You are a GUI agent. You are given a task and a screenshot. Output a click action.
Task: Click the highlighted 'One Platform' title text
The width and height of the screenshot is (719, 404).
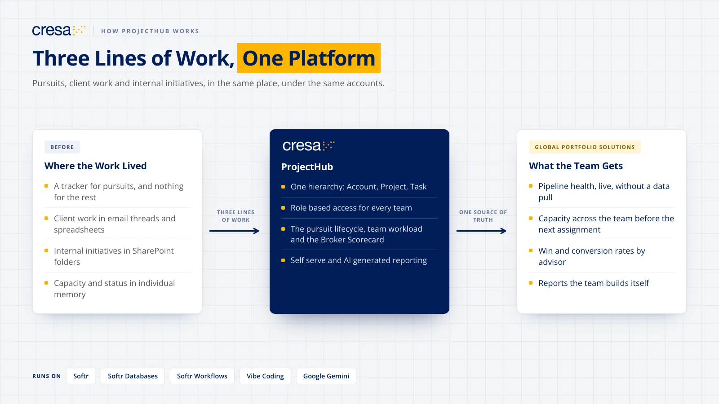pyautogui.click(x=309, y=58)
